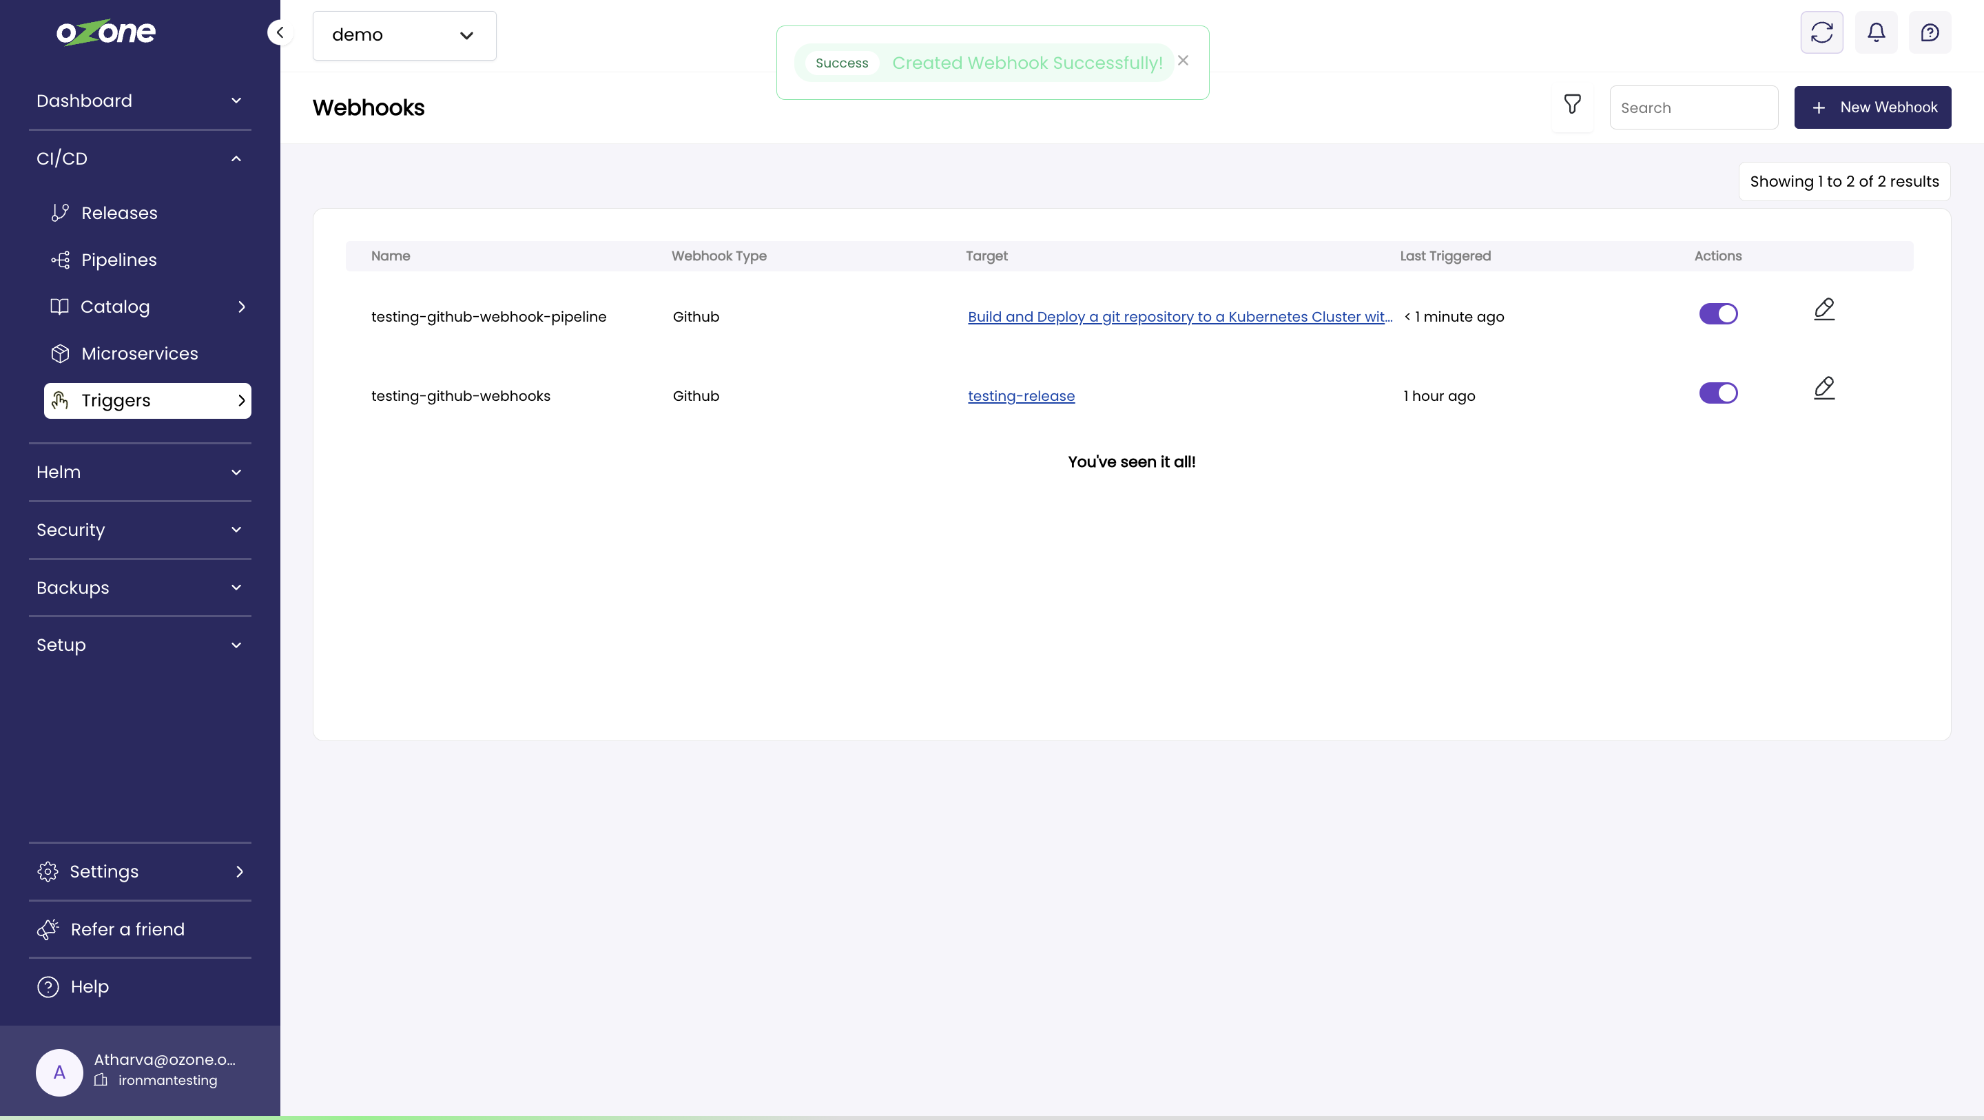The image size is (1984, 1120).
Task: Click the New Webhook button
Action: (x=1872, y=107)
